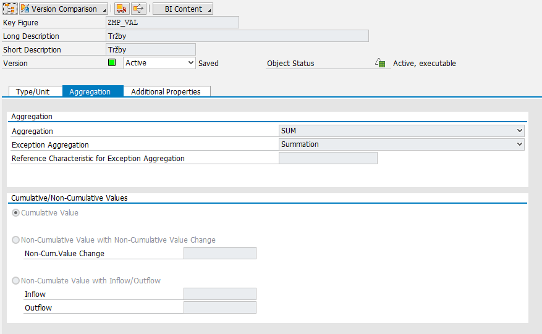Select the Cumulative Value radio button
The width and height of the screenshot is (542, 334).
tap(16, 213)
